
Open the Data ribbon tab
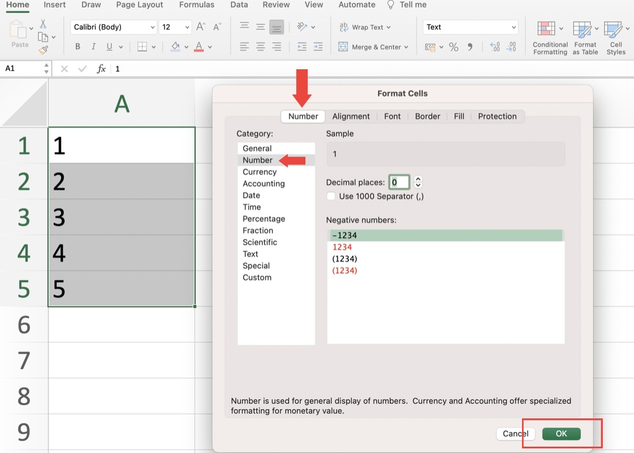[x=239, y=5]
